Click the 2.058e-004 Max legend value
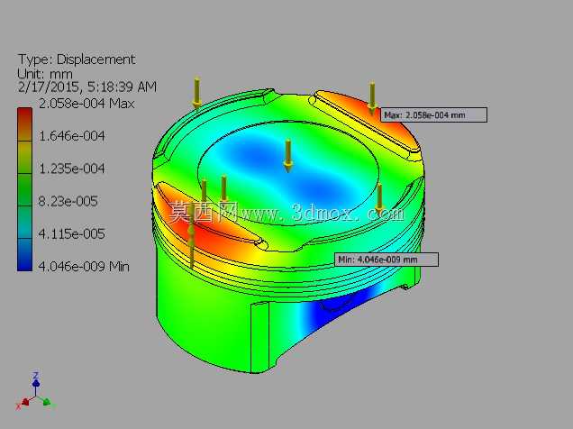The height and width of the screenshot is (429, 573). pos(86,104)
